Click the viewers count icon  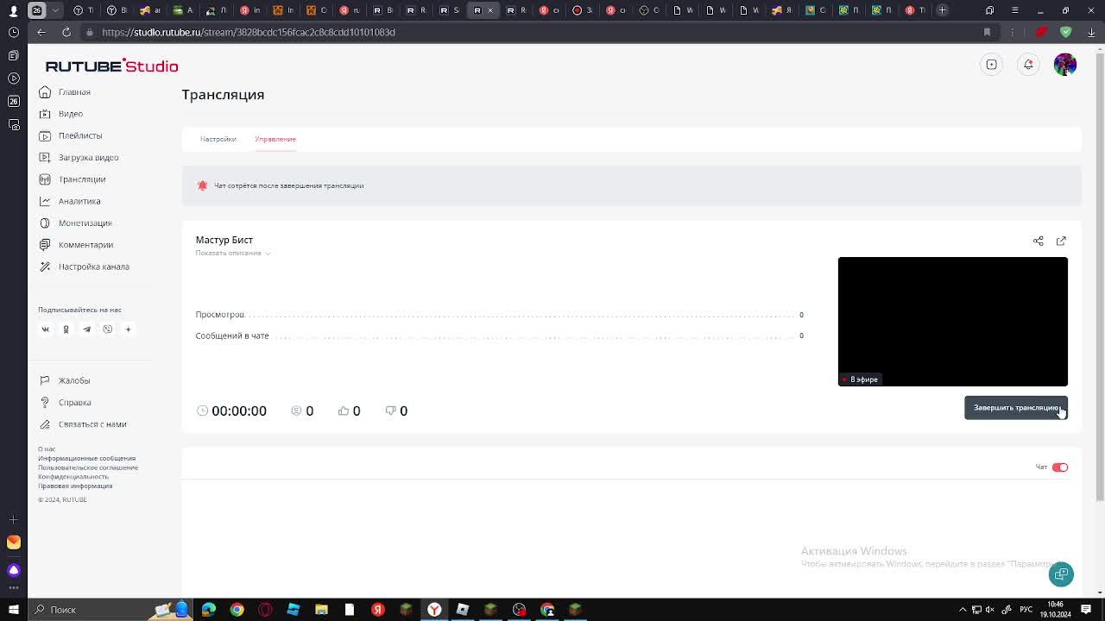point(296,411)
